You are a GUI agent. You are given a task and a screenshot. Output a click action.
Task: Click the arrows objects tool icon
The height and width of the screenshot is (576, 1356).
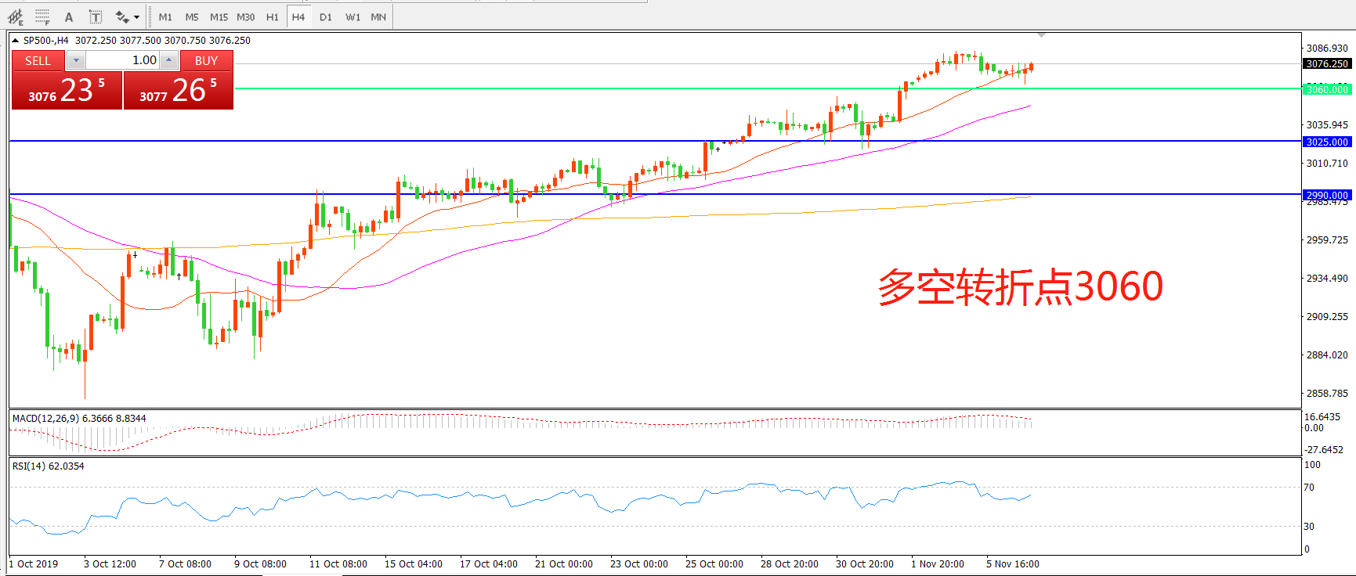[121, 16]
